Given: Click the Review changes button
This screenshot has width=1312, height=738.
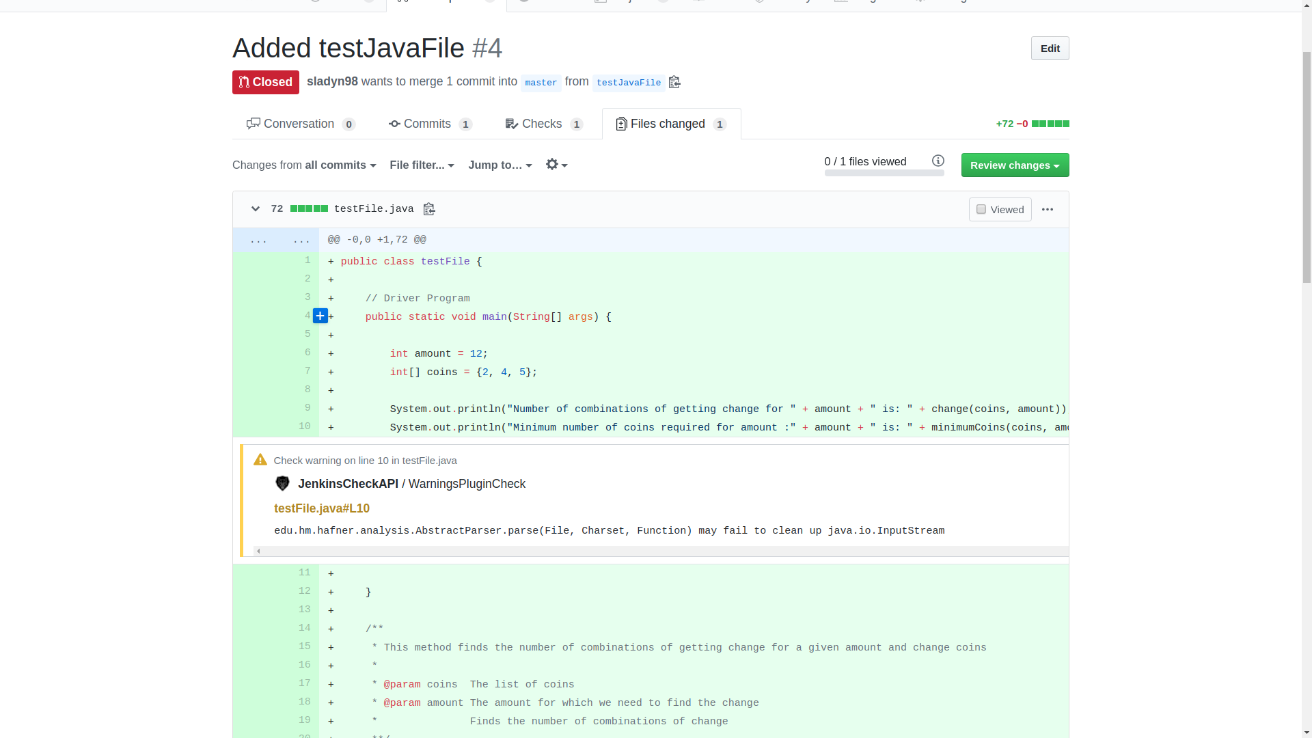Looking at the screenshot, I should pyautogui.click(x=1015, y=165).
